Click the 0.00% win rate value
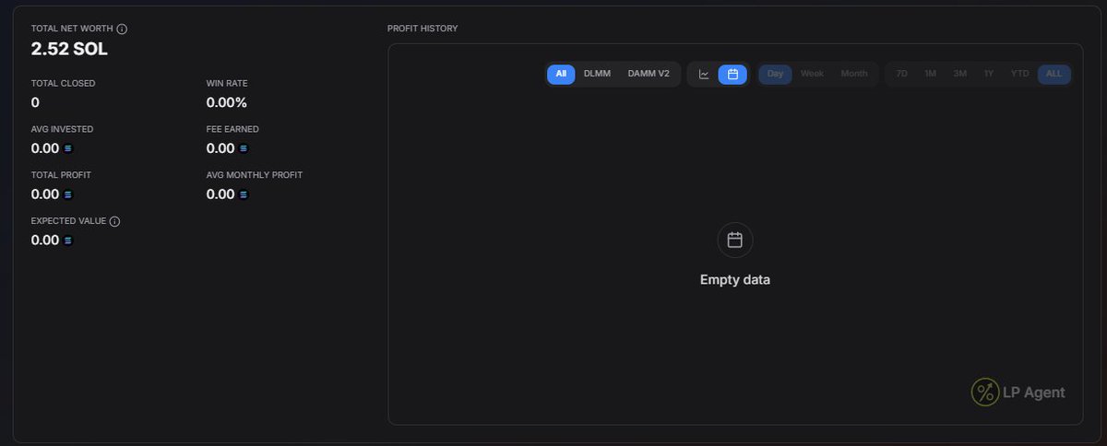 [227, 102]
